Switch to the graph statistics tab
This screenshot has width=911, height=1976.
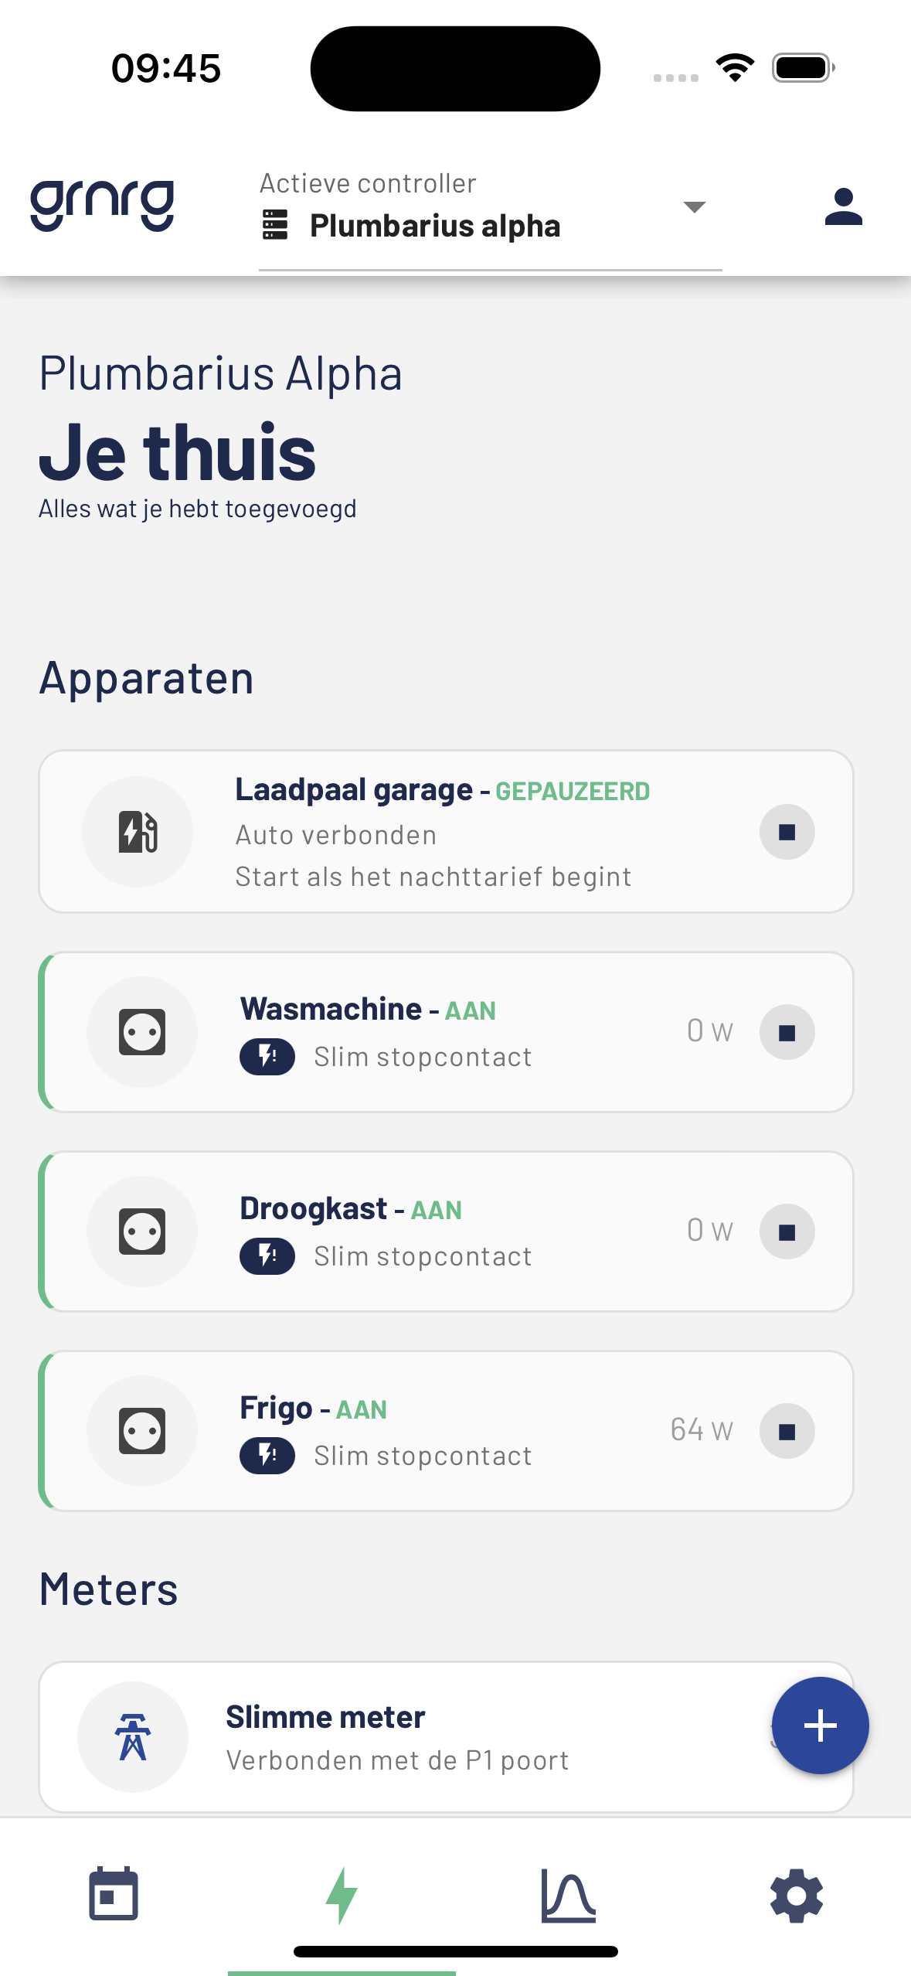coord(569,1896)
